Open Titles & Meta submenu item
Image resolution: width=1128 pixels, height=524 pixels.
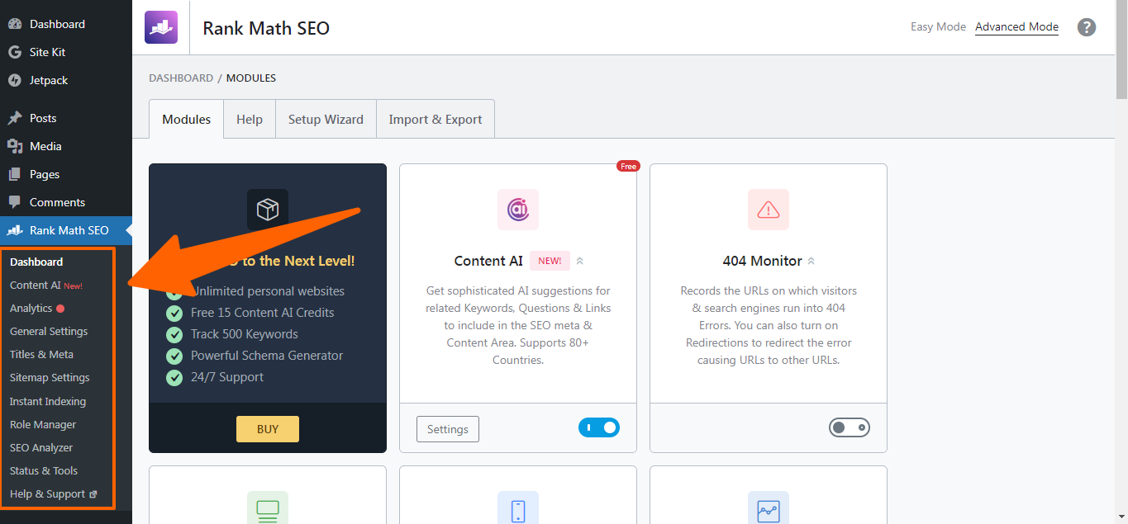[41, 354]
